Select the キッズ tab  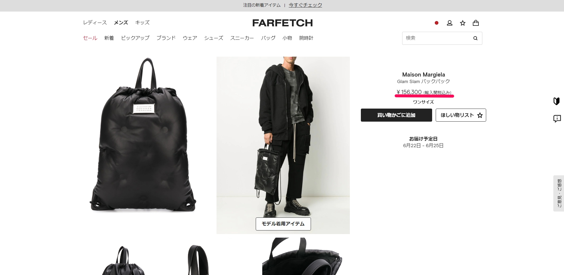coord(142,23)
